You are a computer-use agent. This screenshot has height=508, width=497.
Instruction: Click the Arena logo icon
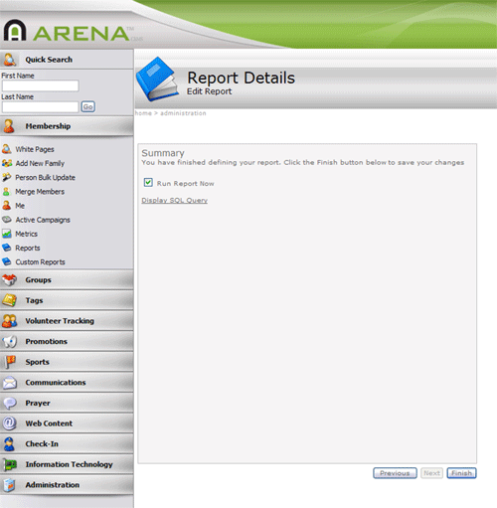pos(15,30)
